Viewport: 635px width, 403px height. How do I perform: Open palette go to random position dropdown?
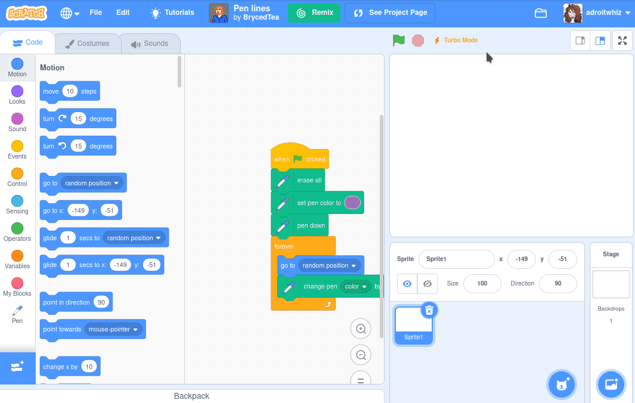pos(92,183)
